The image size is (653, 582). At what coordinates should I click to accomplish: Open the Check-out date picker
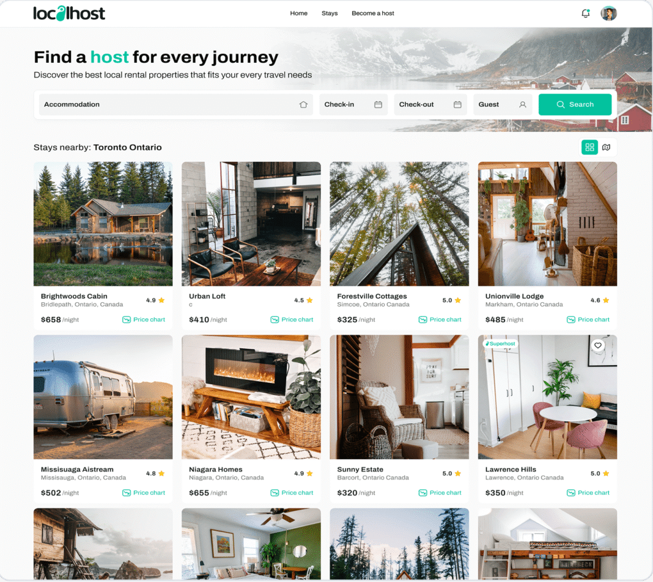(430, 104)
